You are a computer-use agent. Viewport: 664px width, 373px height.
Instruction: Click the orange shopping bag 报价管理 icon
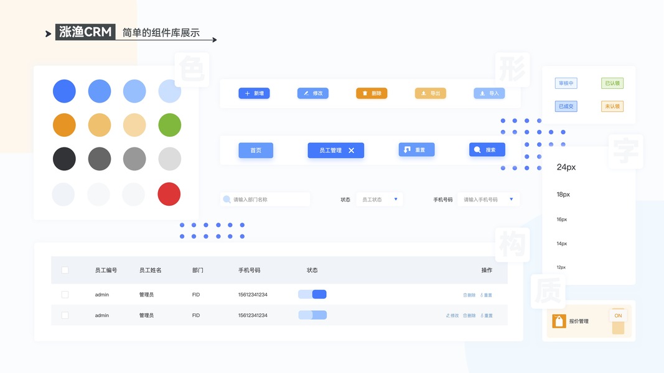point(559,321)
